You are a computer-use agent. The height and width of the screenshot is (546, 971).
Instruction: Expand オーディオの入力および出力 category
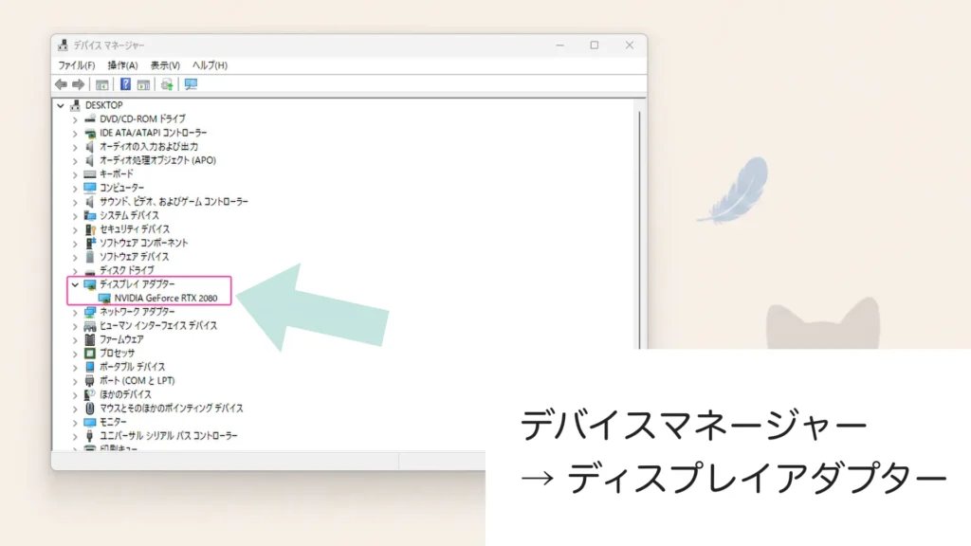pyautogui.click(x=75, y=147)
